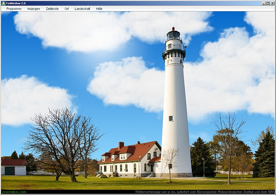This screenshot has width=276, height=195.
Task: Open the Hilfe menu
Action: point(99,9)
